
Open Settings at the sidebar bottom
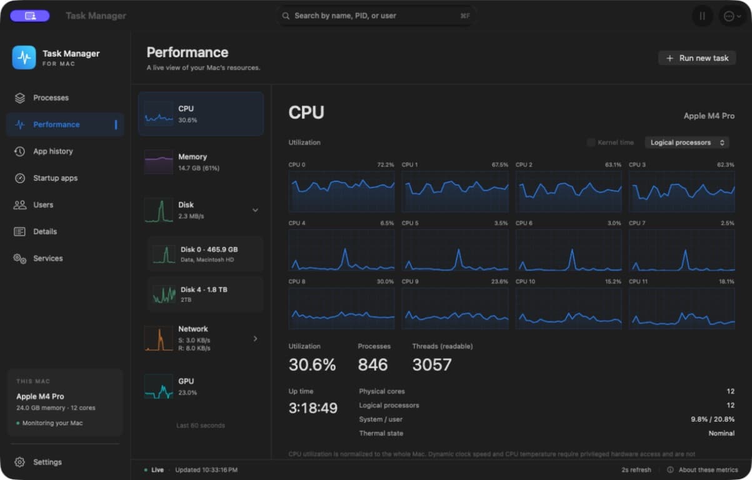tap(65, 462)
